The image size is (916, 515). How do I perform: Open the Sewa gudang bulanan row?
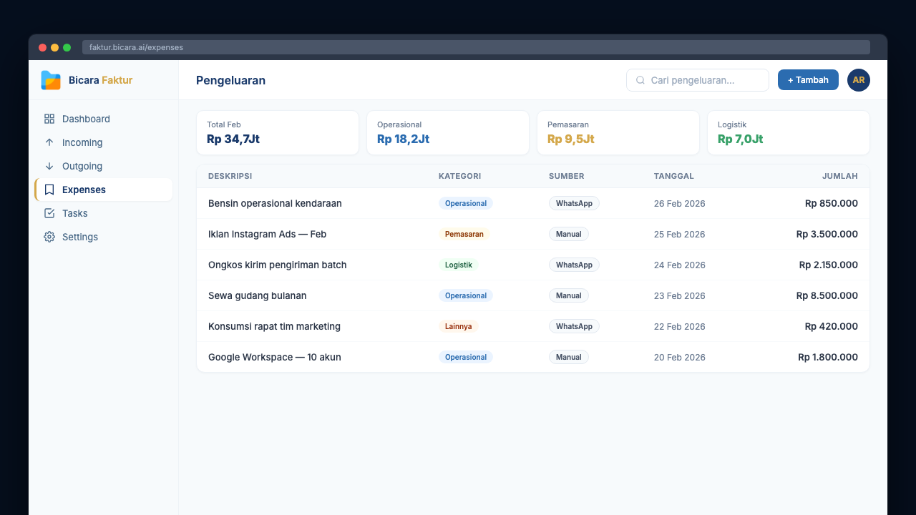(258, 295)
